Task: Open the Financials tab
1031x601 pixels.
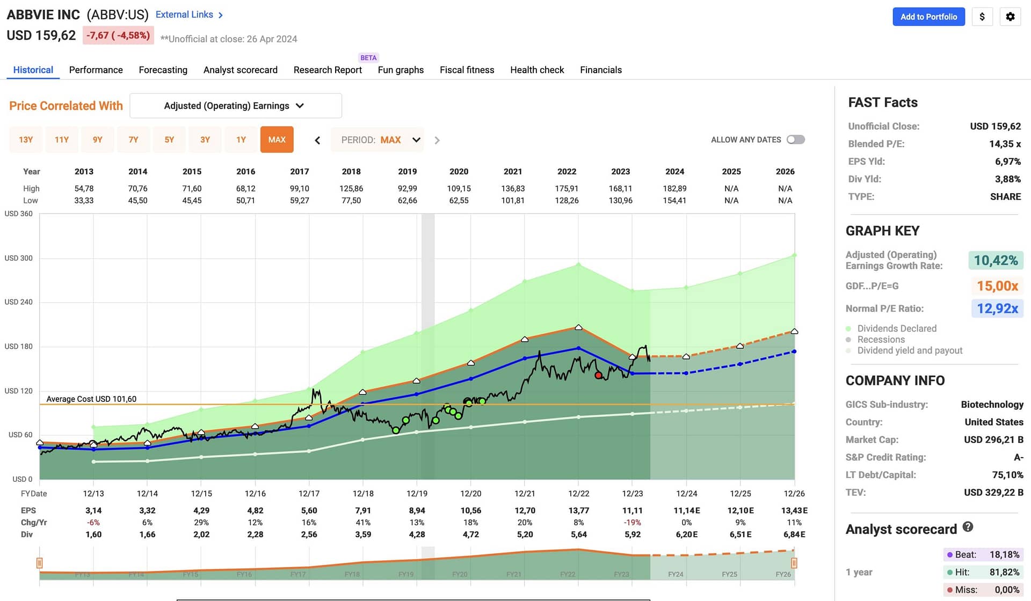Action: pos(601,70)
